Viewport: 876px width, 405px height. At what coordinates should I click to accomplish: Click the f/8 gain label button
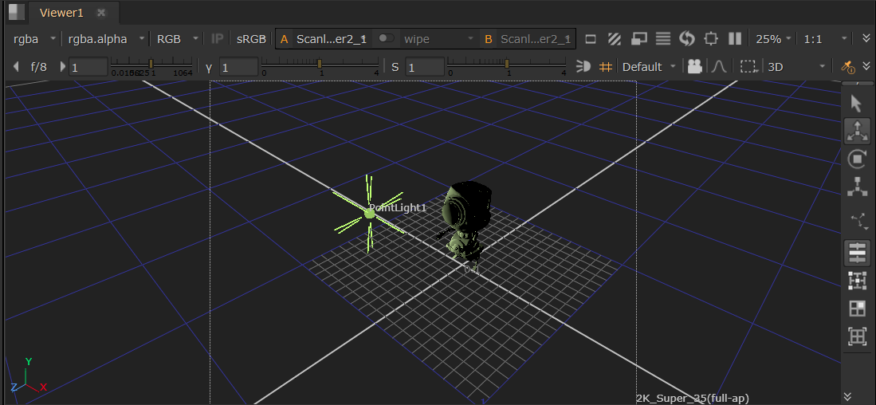point(38,67)
